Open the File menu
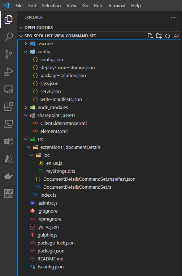This screenshot has width=182, height=276. 19,6
